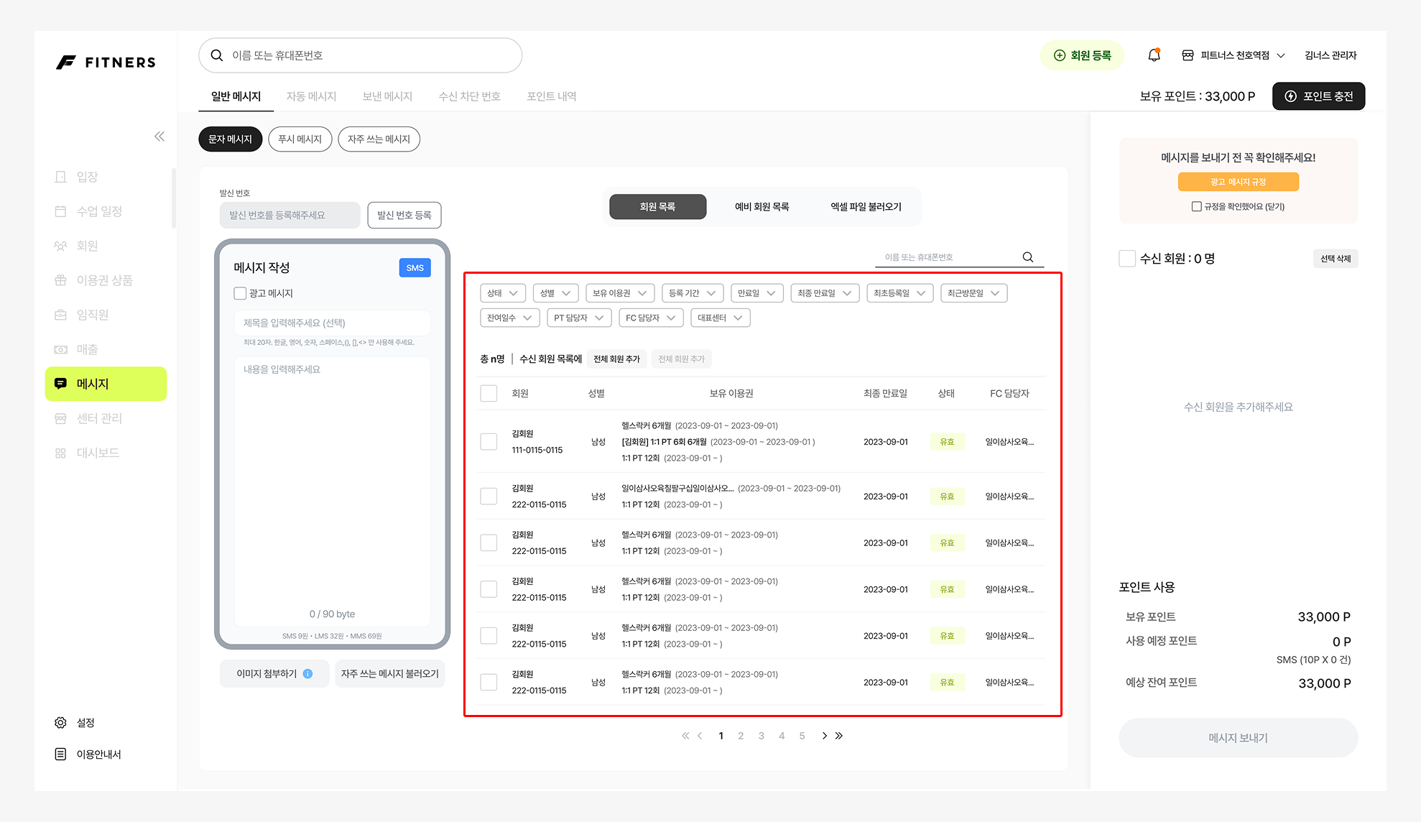Switch to 예비 회원 목록 tab
The height and width of the screenshot is (822, 1421).
(x=762, y=207)
